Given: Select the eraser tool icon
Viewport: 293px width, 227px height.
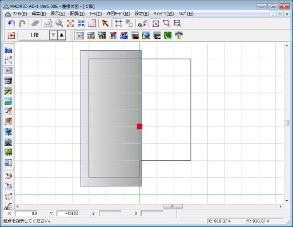Looking at the screenshot, I should pyautogui.click(x=35, y=23).
